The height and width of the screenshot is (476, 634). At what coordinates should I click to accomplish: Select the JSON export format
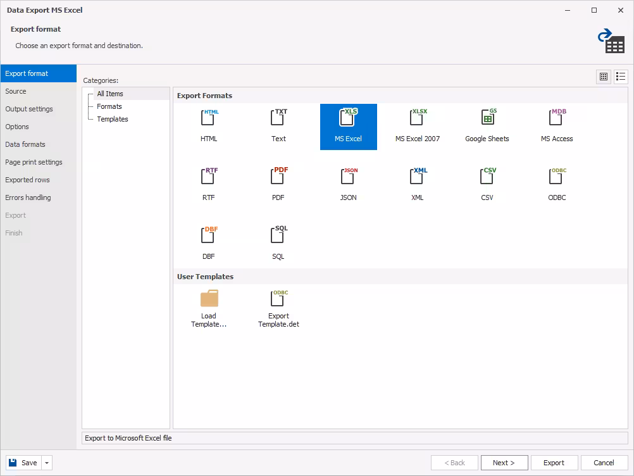348,185
